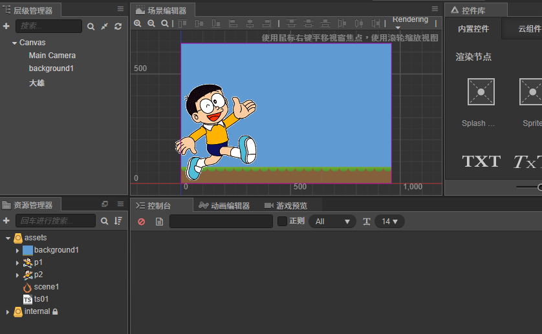The width and height of the screenshot is (542, 334).
Task: Select the Canvas node
Action: click(32, 43)
